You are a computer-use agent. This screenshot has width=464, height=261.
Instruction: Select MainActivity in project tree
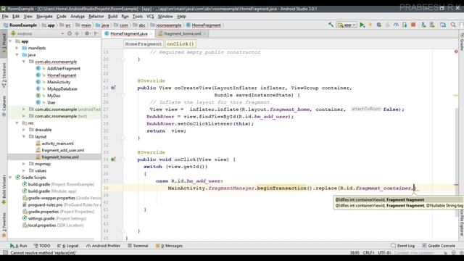click(59, 82)
